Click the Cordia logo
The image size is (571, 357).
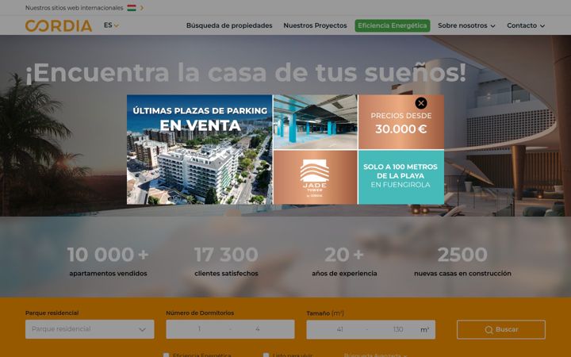[59, 26]
